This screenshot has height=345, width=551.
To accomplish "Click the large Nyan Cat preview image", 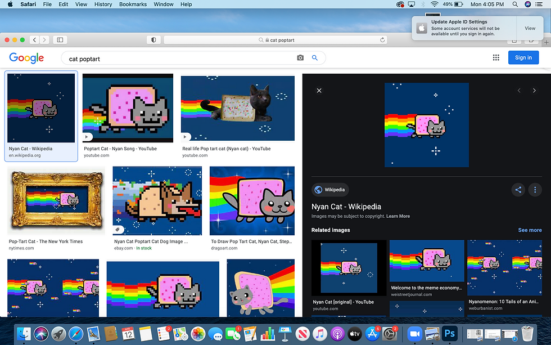I will [x=427, y=125].
